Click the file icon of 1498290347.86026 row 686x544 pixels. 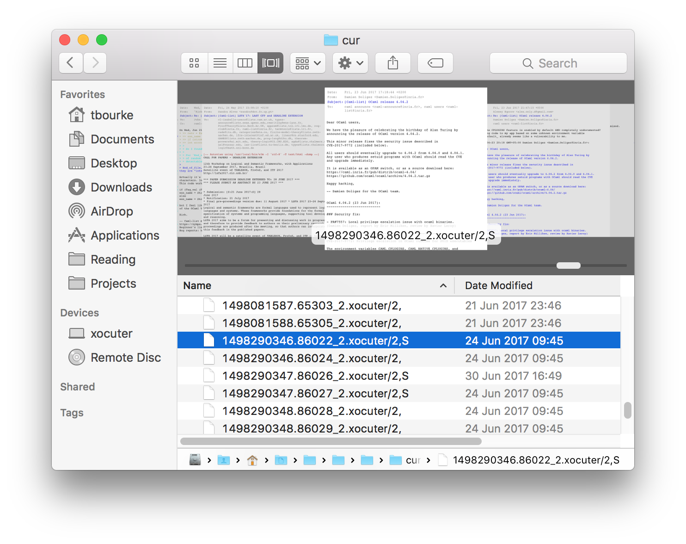[209, 376]
